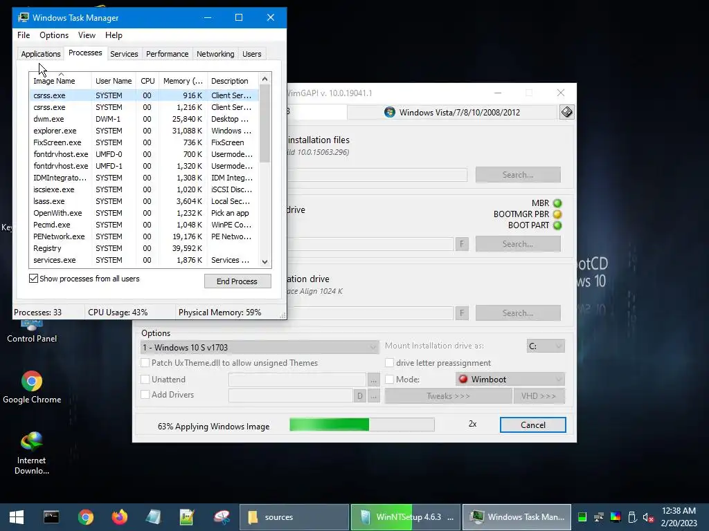Click the green CPU meter tray icon
Image resolution: width=709 pixels, height=531 pixels.
[582, 517]
